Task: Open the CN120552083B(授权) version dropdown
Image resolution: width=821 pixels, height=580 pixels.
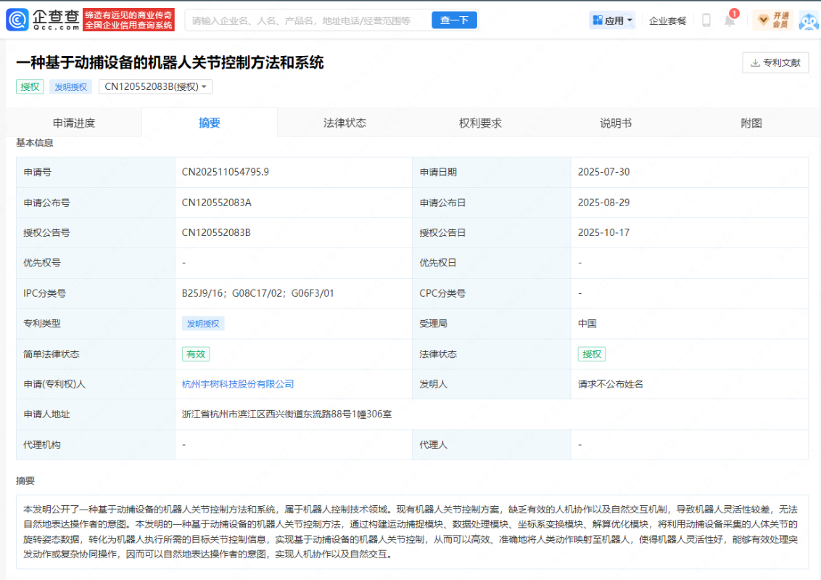Action: (x=155, y=86)
